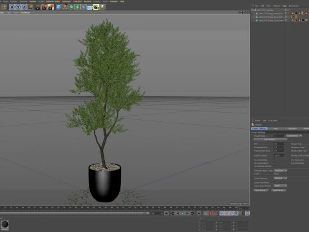This screenshot has width=309, height=232.
Task: Select the third child plant object
Action: 270,20
